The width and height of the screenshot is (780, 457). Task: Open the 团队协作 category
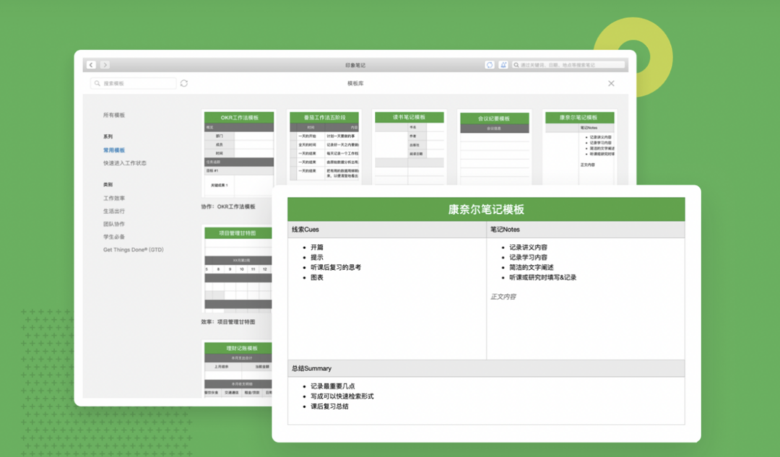(114, 224)
